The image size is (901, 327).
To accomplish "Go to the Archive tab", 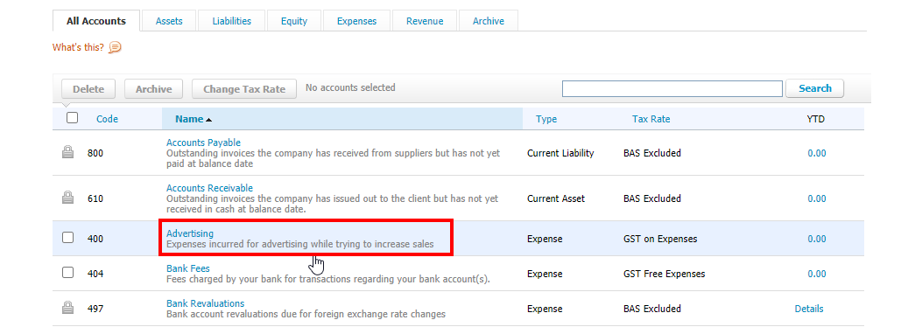I will pyautogui.click(x=489, y=21).
